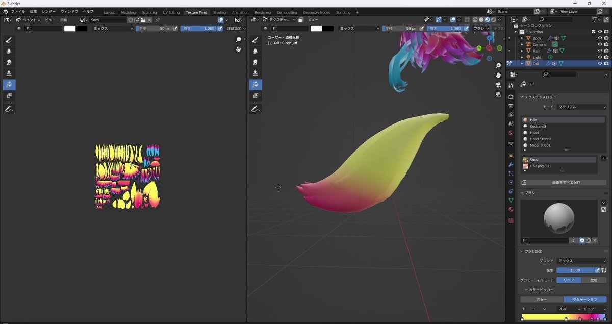Select the Annotate tool in 3D viewport toolbar

256,109
